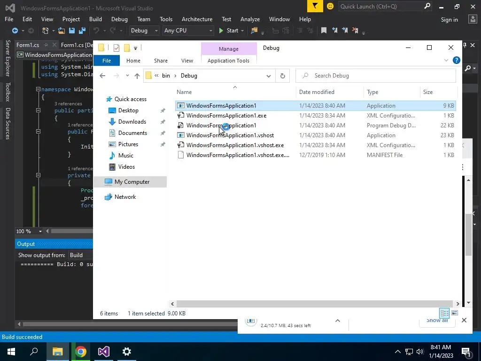This screenshot has height=361, width=481.
Task: Open the Recent locations dropdown arrow
Action: click(x=127, y=76)
